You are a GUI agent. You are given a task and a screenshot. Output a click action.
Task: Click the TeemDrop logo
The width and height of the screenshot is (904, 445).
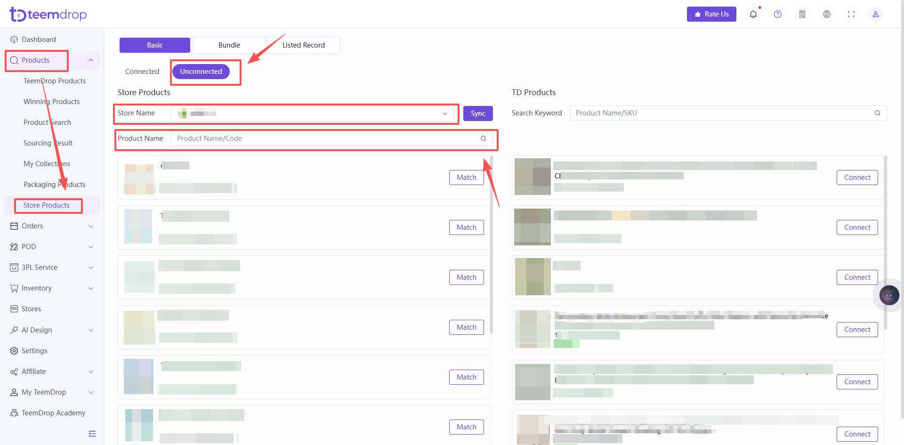click(48, 14)
